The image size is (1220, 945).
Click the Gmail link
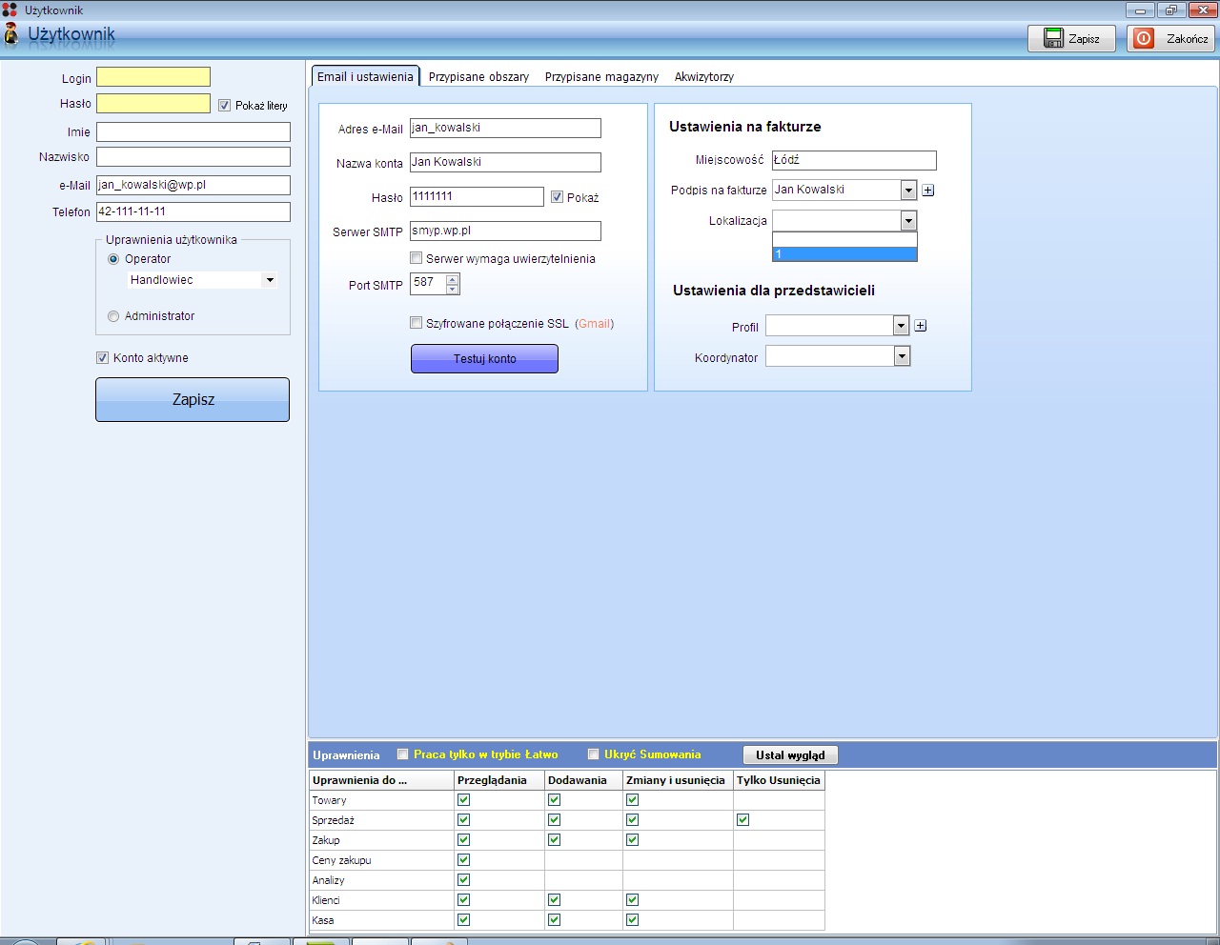(595, 324)
